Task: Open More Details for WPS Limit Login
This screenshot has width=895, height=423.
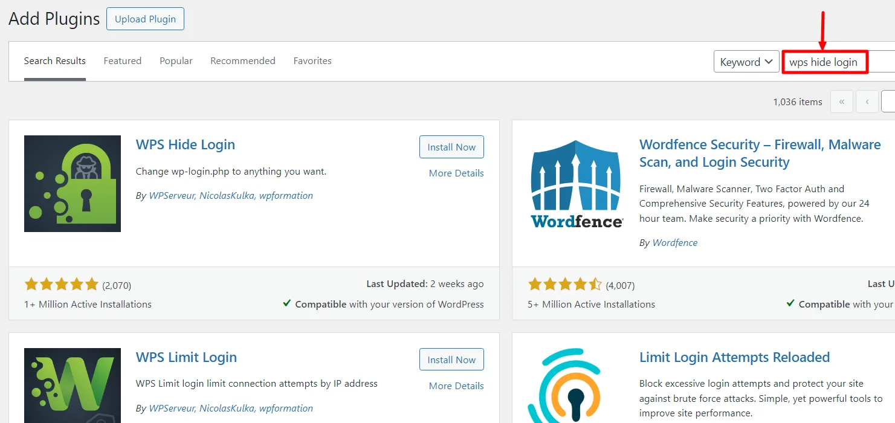Action: click(456, 386)
